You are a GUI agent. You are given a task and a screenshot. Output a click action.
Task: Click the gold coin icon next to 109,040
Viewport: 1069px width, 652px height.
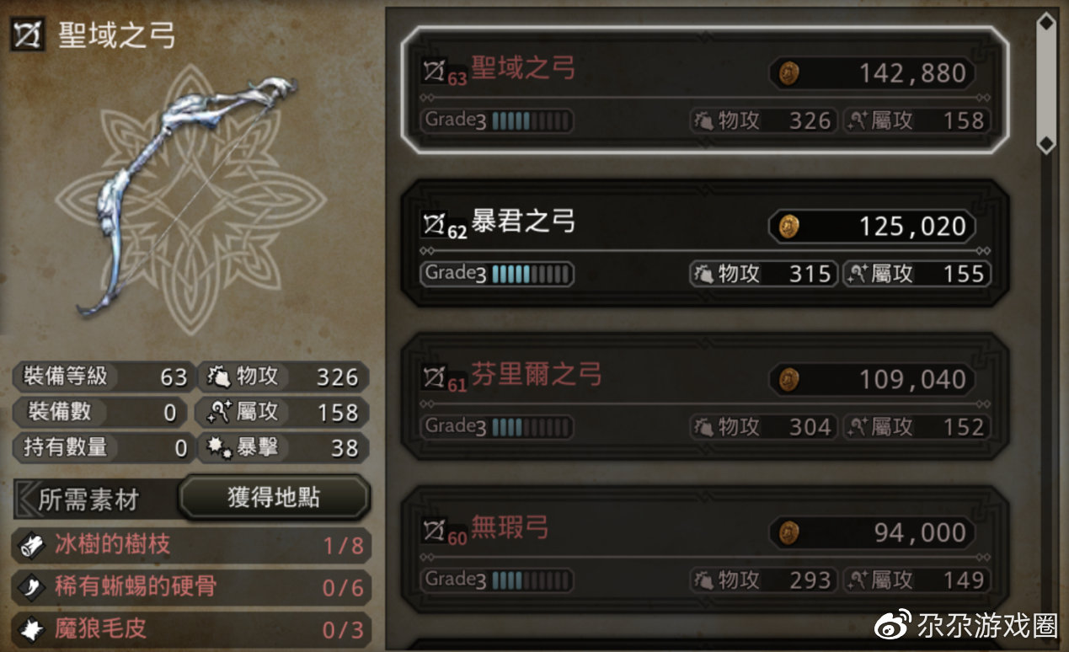788,379
